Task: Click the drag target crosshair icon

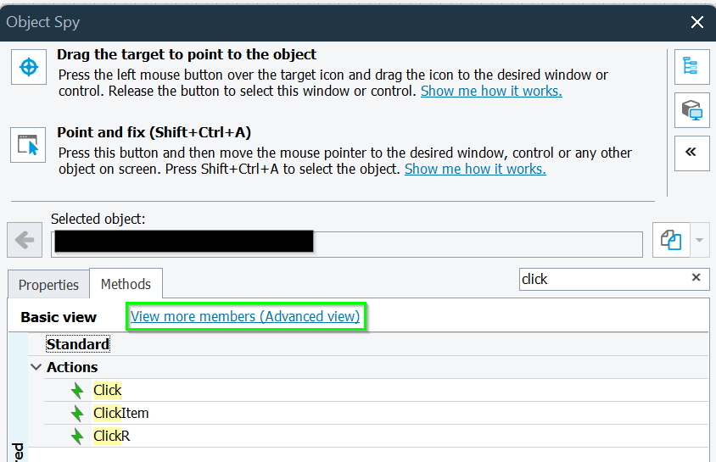Action: point(29,67)
